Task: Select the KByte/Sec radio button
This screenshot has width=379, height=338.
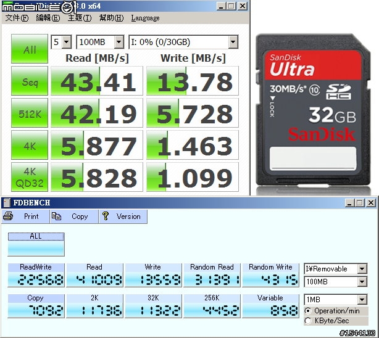Action: [308, 321]
